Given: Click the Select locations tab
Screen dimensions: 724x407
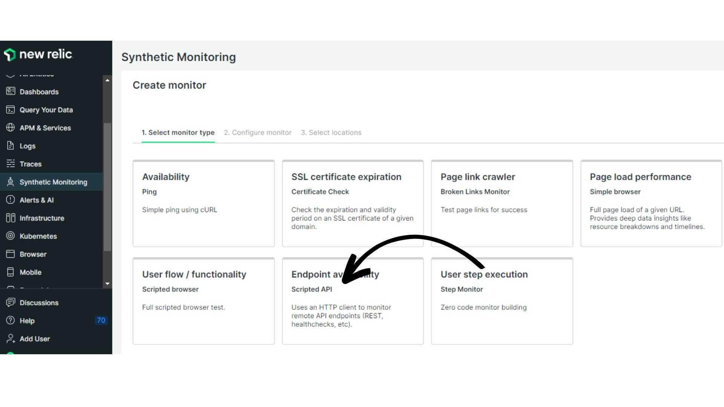Looking at the screenshot, I should (x=331, y=132).
